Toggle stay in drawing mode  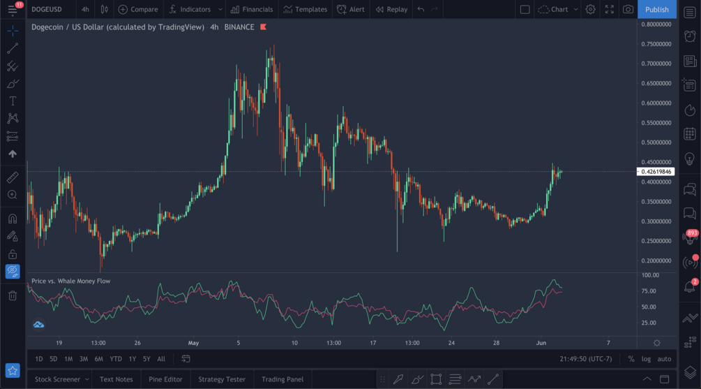tap(13, 236)
